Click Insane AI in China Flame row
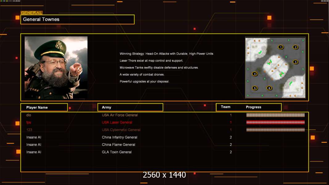The image size is (329, 185). tap(34, 145)
